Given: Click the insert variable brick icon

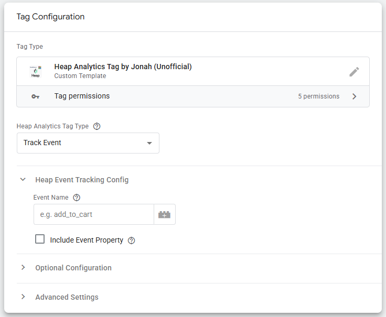Looking at the screenshot, I should coord(165,214).
